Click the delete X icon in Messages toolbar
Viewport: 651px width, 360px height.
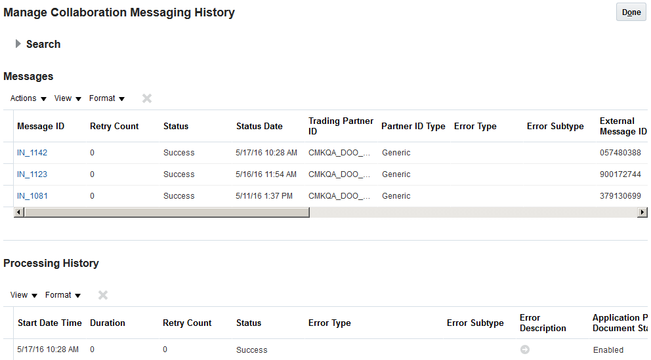pos(147,98)
